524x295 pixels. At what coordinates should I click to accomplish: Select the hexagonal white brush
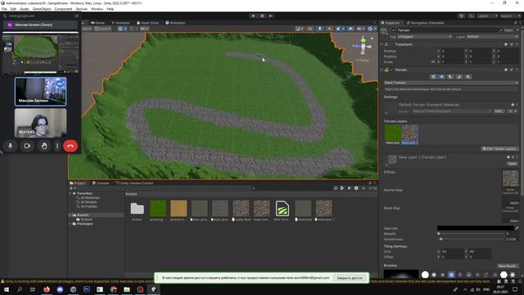click(x=504, y=275)
